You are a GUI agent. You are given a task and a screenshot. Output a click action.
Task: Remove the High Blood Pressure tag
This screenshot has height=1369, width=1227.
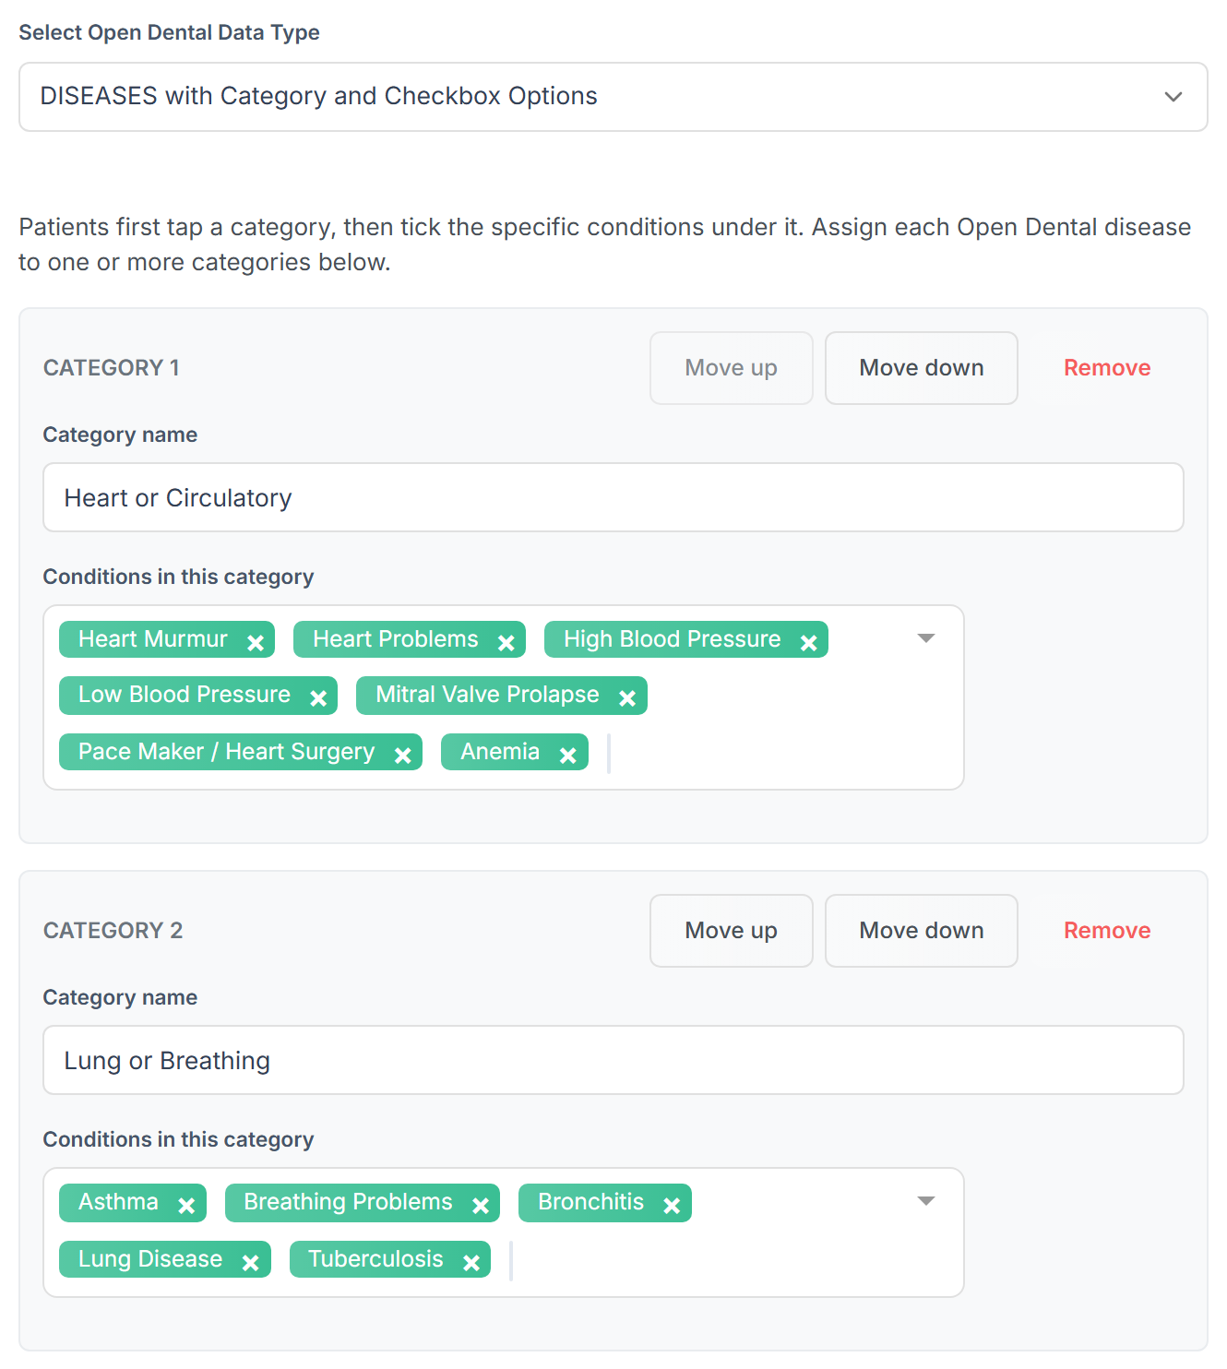[809, 643]
